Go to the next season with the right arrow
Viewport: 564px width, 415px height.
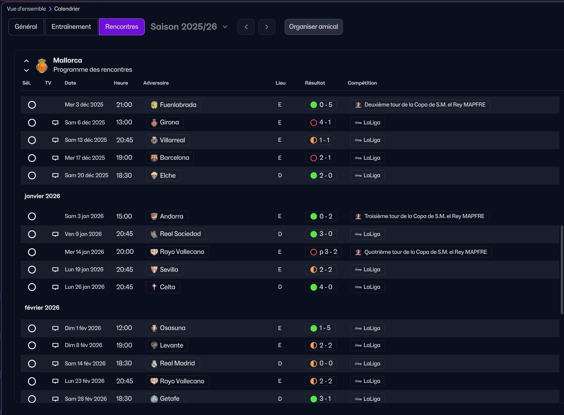click(267, 27)
